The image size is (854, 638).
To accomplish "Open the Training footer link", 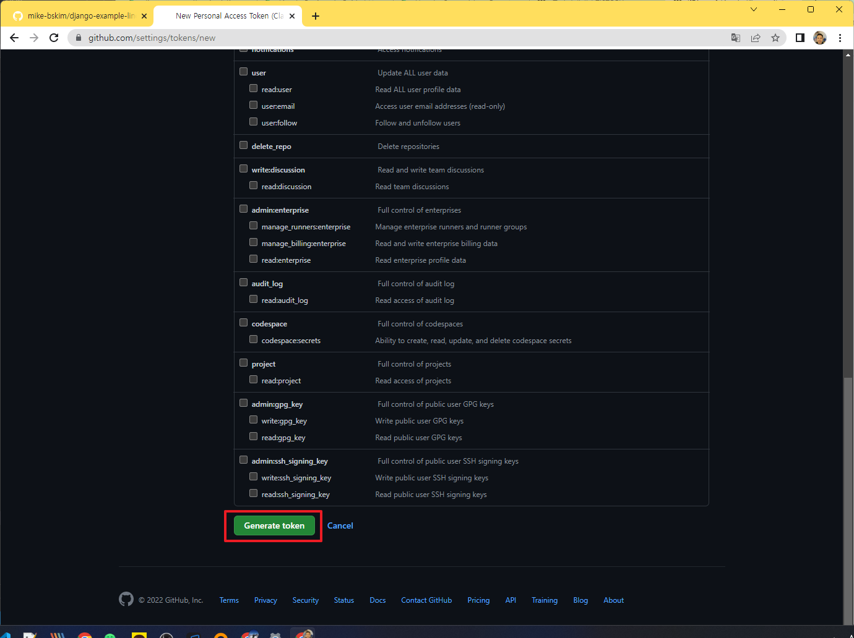I will tap(545, 600).
